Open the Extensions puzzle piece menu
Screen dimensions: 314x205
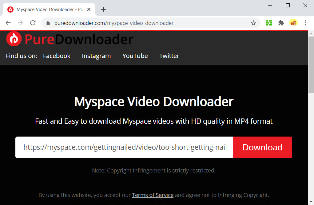(x=281, y=23)
